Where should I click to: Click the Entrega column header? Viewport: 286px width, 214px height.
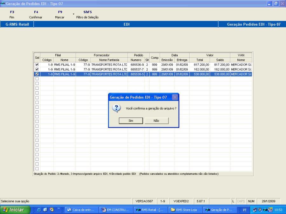[x=182, y=60]
